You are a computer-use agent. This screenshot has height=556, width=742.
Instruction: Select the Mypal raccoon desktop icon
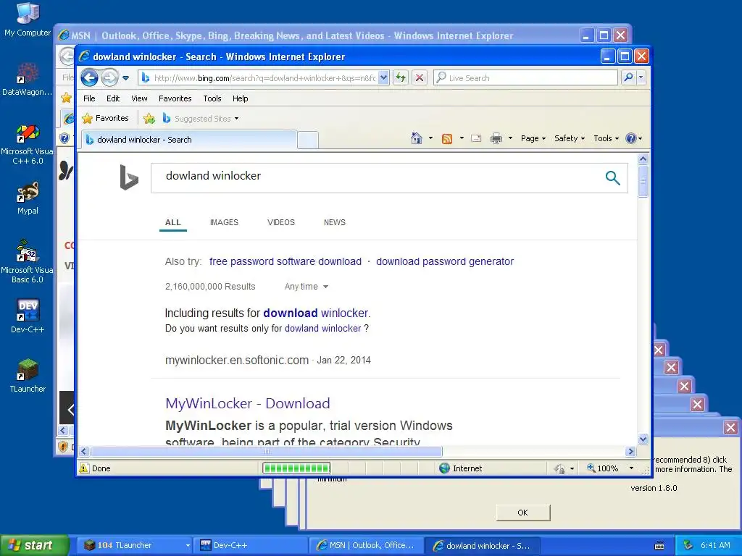click(x=28, y=198)
